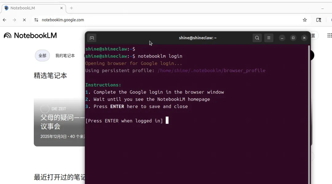The image size is (332, 184).
Task: Click the NotebookLM tab title
Action: pos(23,8)
